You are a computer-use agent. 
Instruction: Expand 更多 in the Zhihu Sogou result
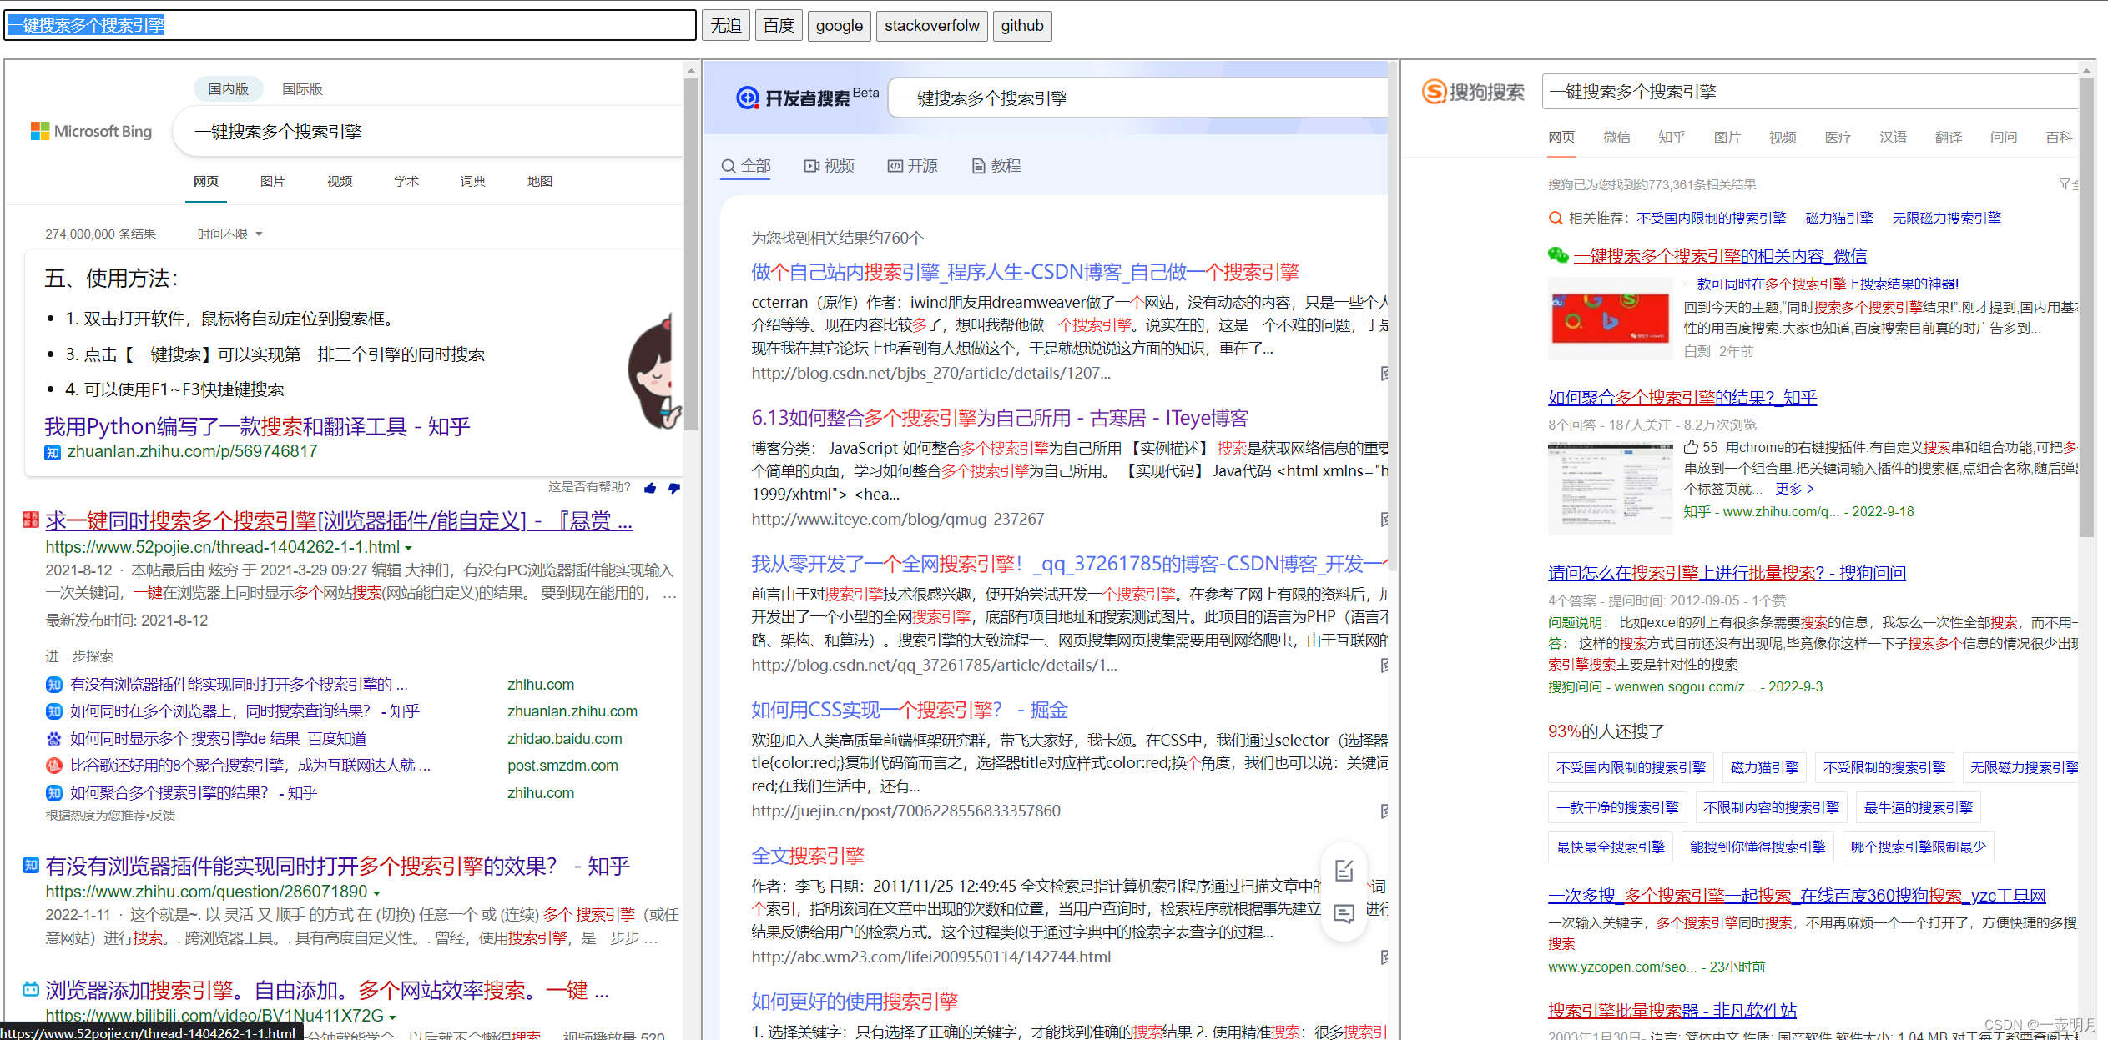[x=1794, y=489]
